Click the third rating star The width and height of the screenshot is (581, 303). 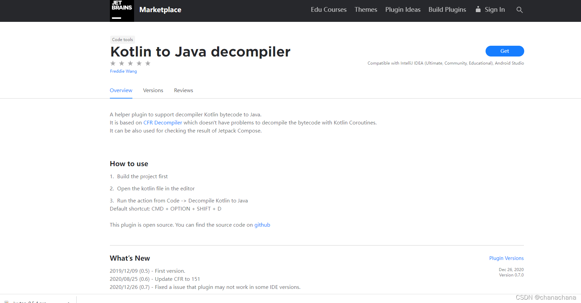[130, 63]
